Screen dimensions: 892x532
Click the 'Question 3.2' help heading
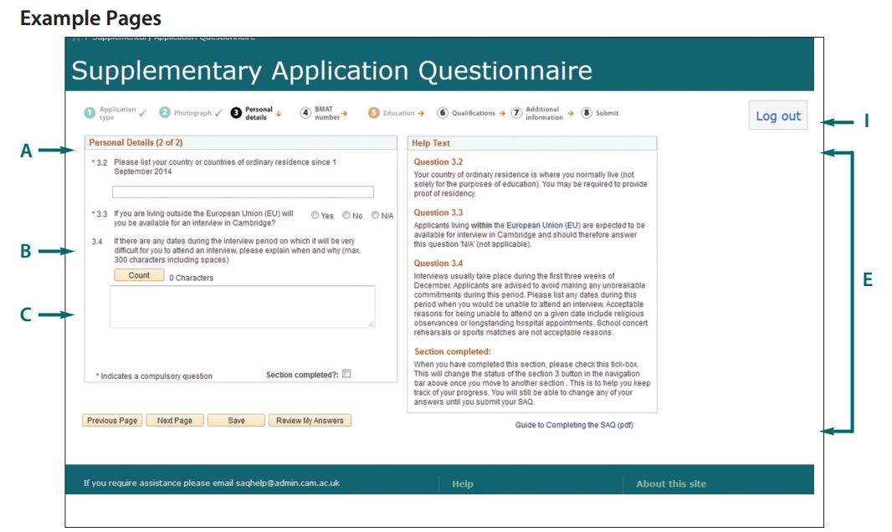click(438, 162)
